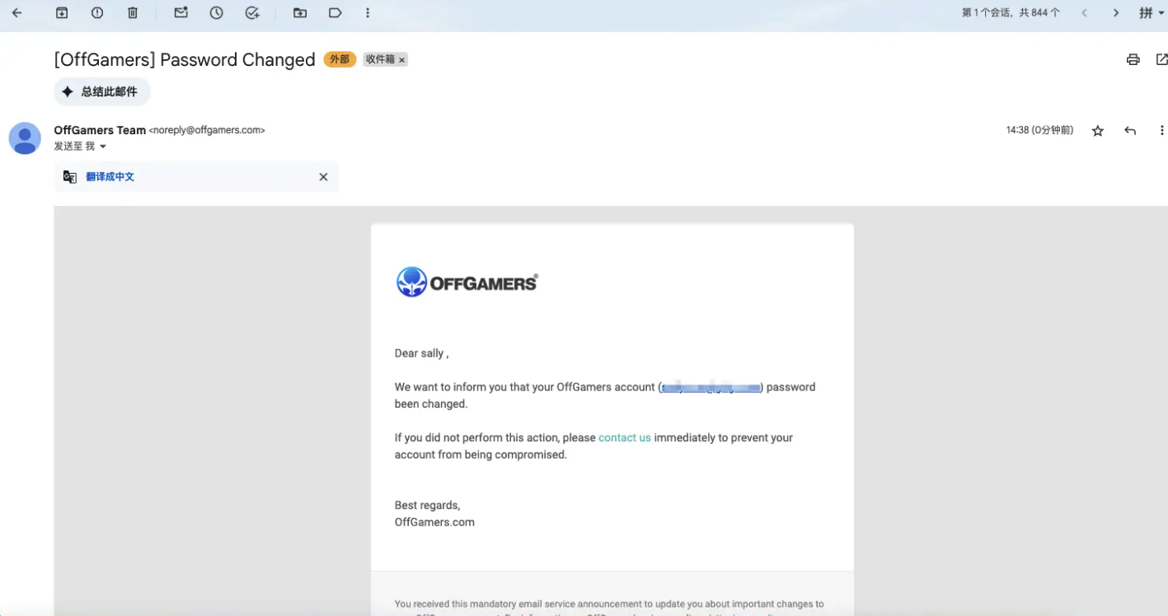Open input method selector
The image size is (1168, 616).
pyautogui.click(x=1152, y=13)
